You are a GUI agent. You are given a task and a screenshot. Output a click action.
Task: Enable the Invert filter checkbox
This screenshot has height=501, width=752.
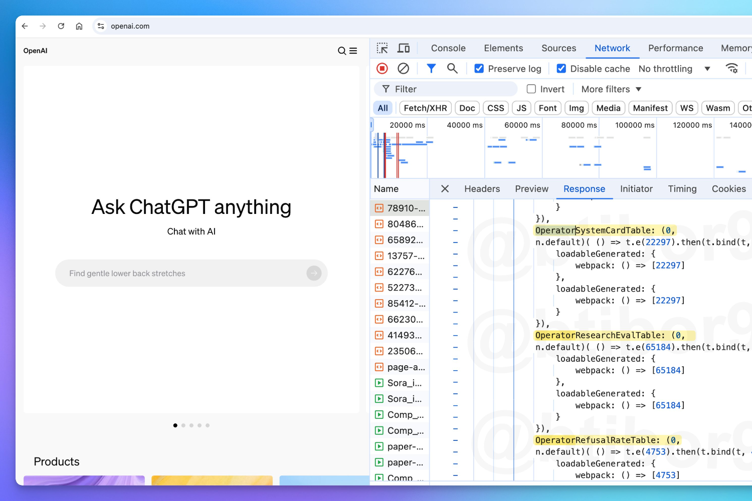(x=531, y=89)
